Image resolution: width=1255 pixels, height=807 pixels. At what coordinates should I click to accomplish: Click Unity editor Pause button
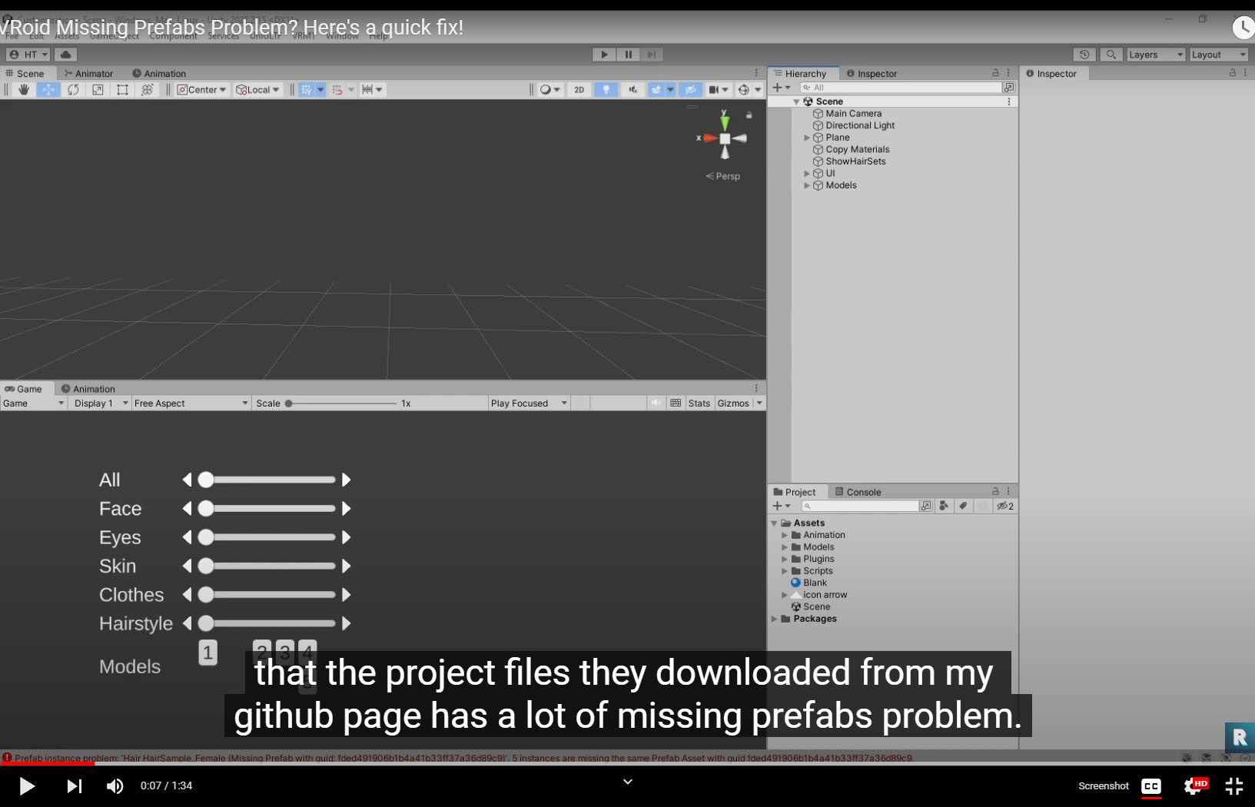tap(628, 55)
